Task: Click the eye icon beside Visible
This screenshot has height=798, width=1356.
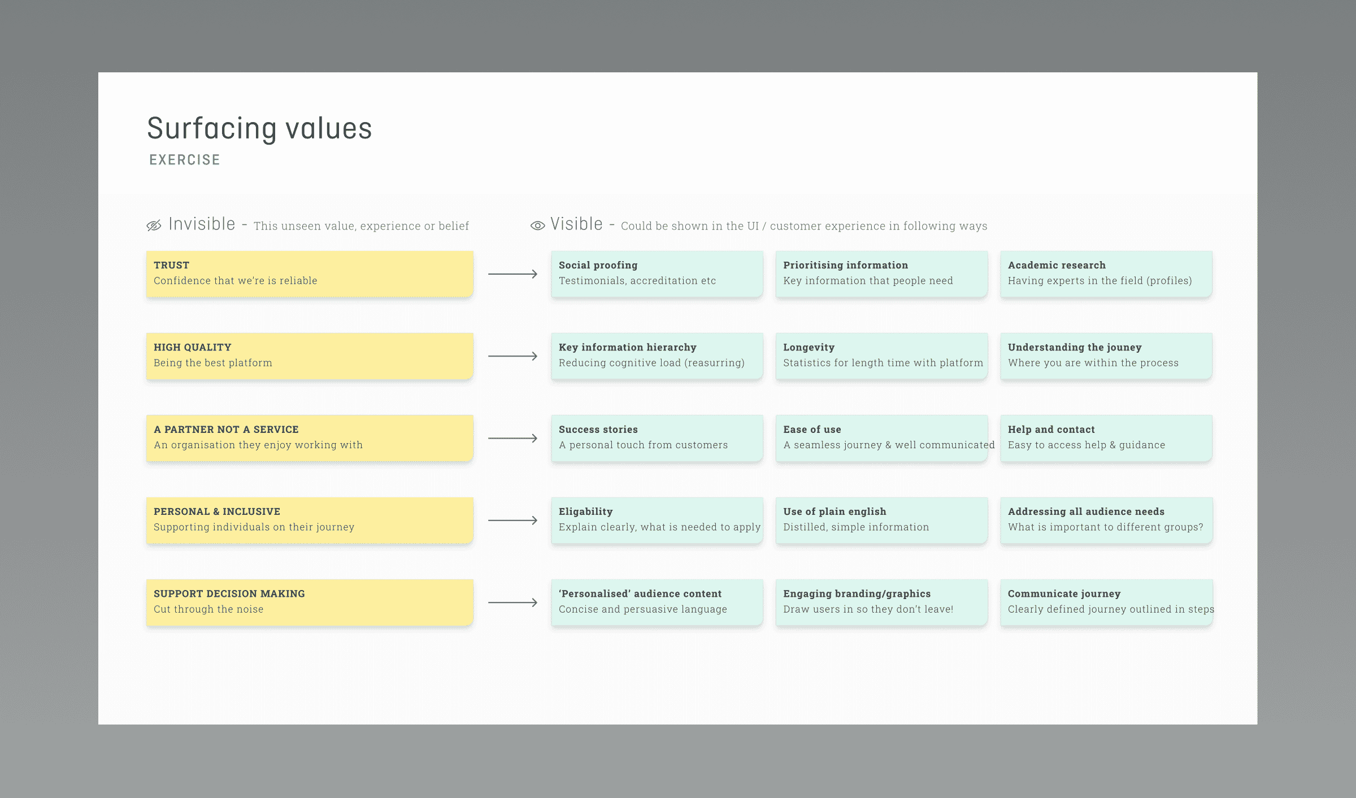Action: click(537, 225)
